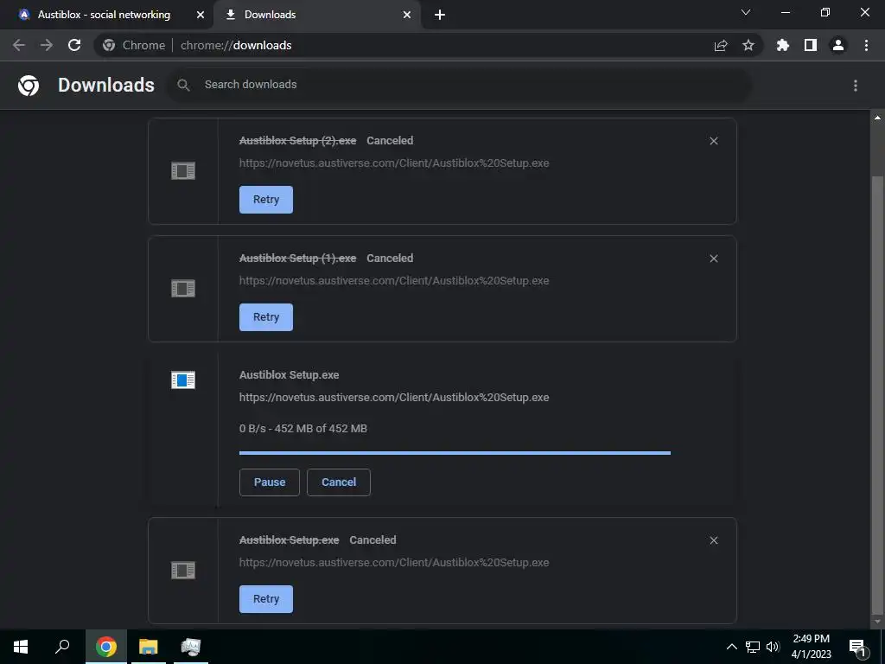Remove Austiblox Setup (2).exe from the list

pyautogui.click(x=714, y=141)
